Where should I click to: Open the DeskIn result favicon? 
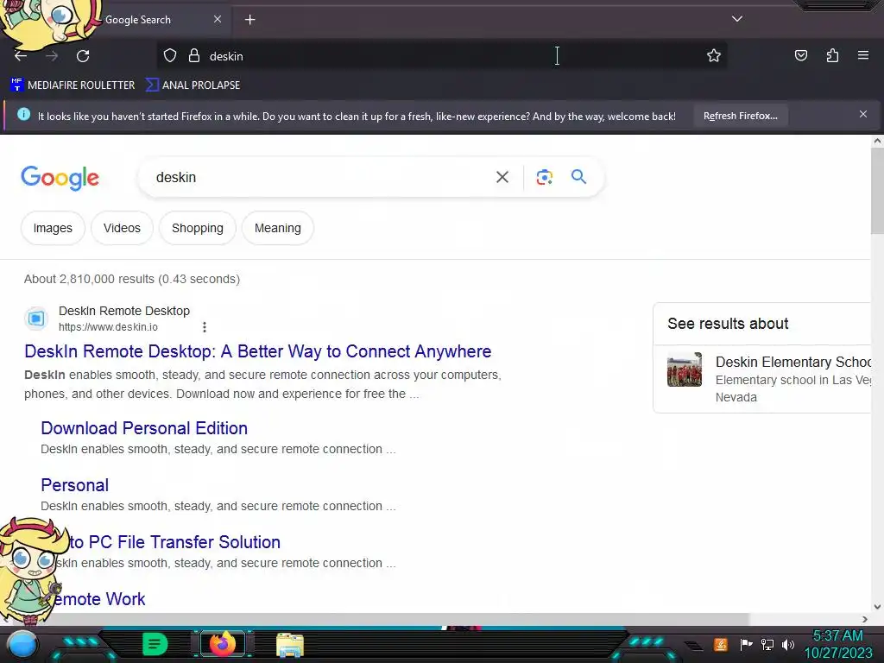pos(36,319)
